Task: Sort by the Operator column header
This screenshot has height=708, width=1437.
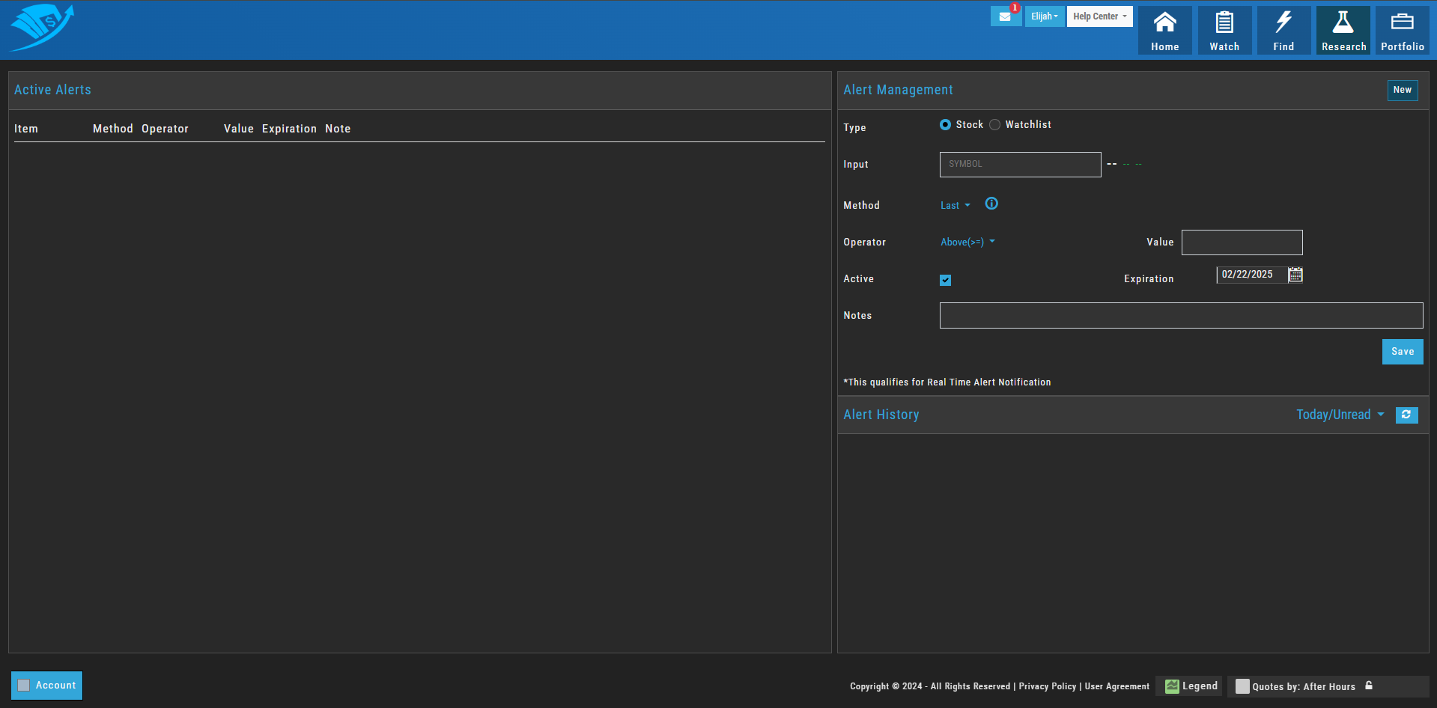Action: 165,129
